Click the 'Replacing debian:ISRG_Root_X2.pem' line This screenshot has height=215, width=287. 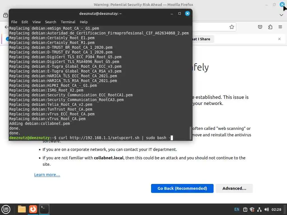[x=46, y=90]
